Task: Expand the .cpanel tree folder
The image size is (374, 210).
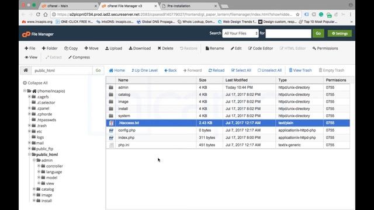Action: tap(29, 108)
